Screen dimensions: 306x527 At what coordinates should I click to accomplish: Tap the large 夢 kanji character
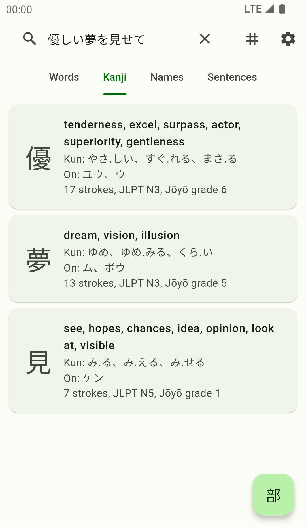(x=39, y=260)
